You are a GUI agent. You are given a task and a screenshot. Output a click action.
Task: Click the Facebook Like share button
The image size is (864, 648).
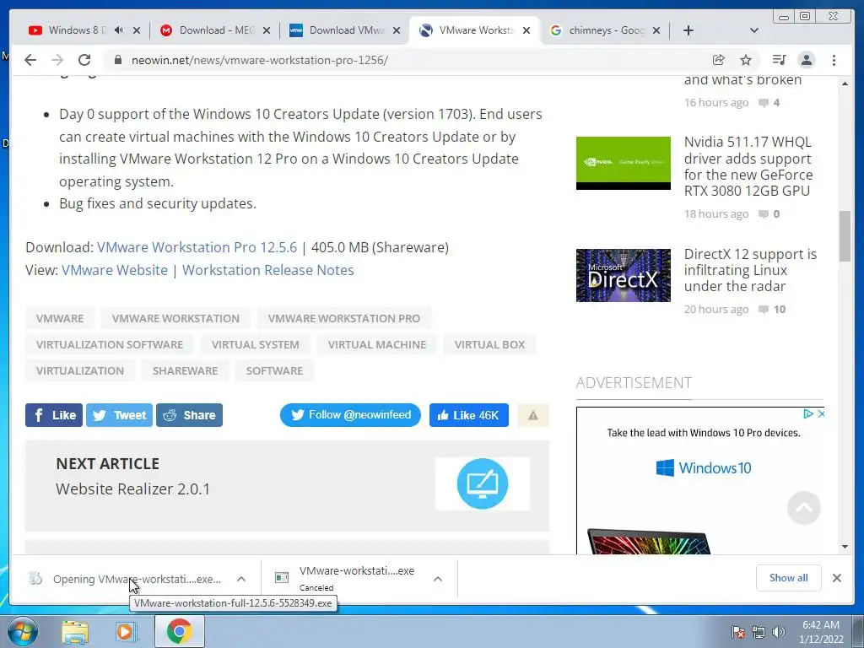point(54,415)
